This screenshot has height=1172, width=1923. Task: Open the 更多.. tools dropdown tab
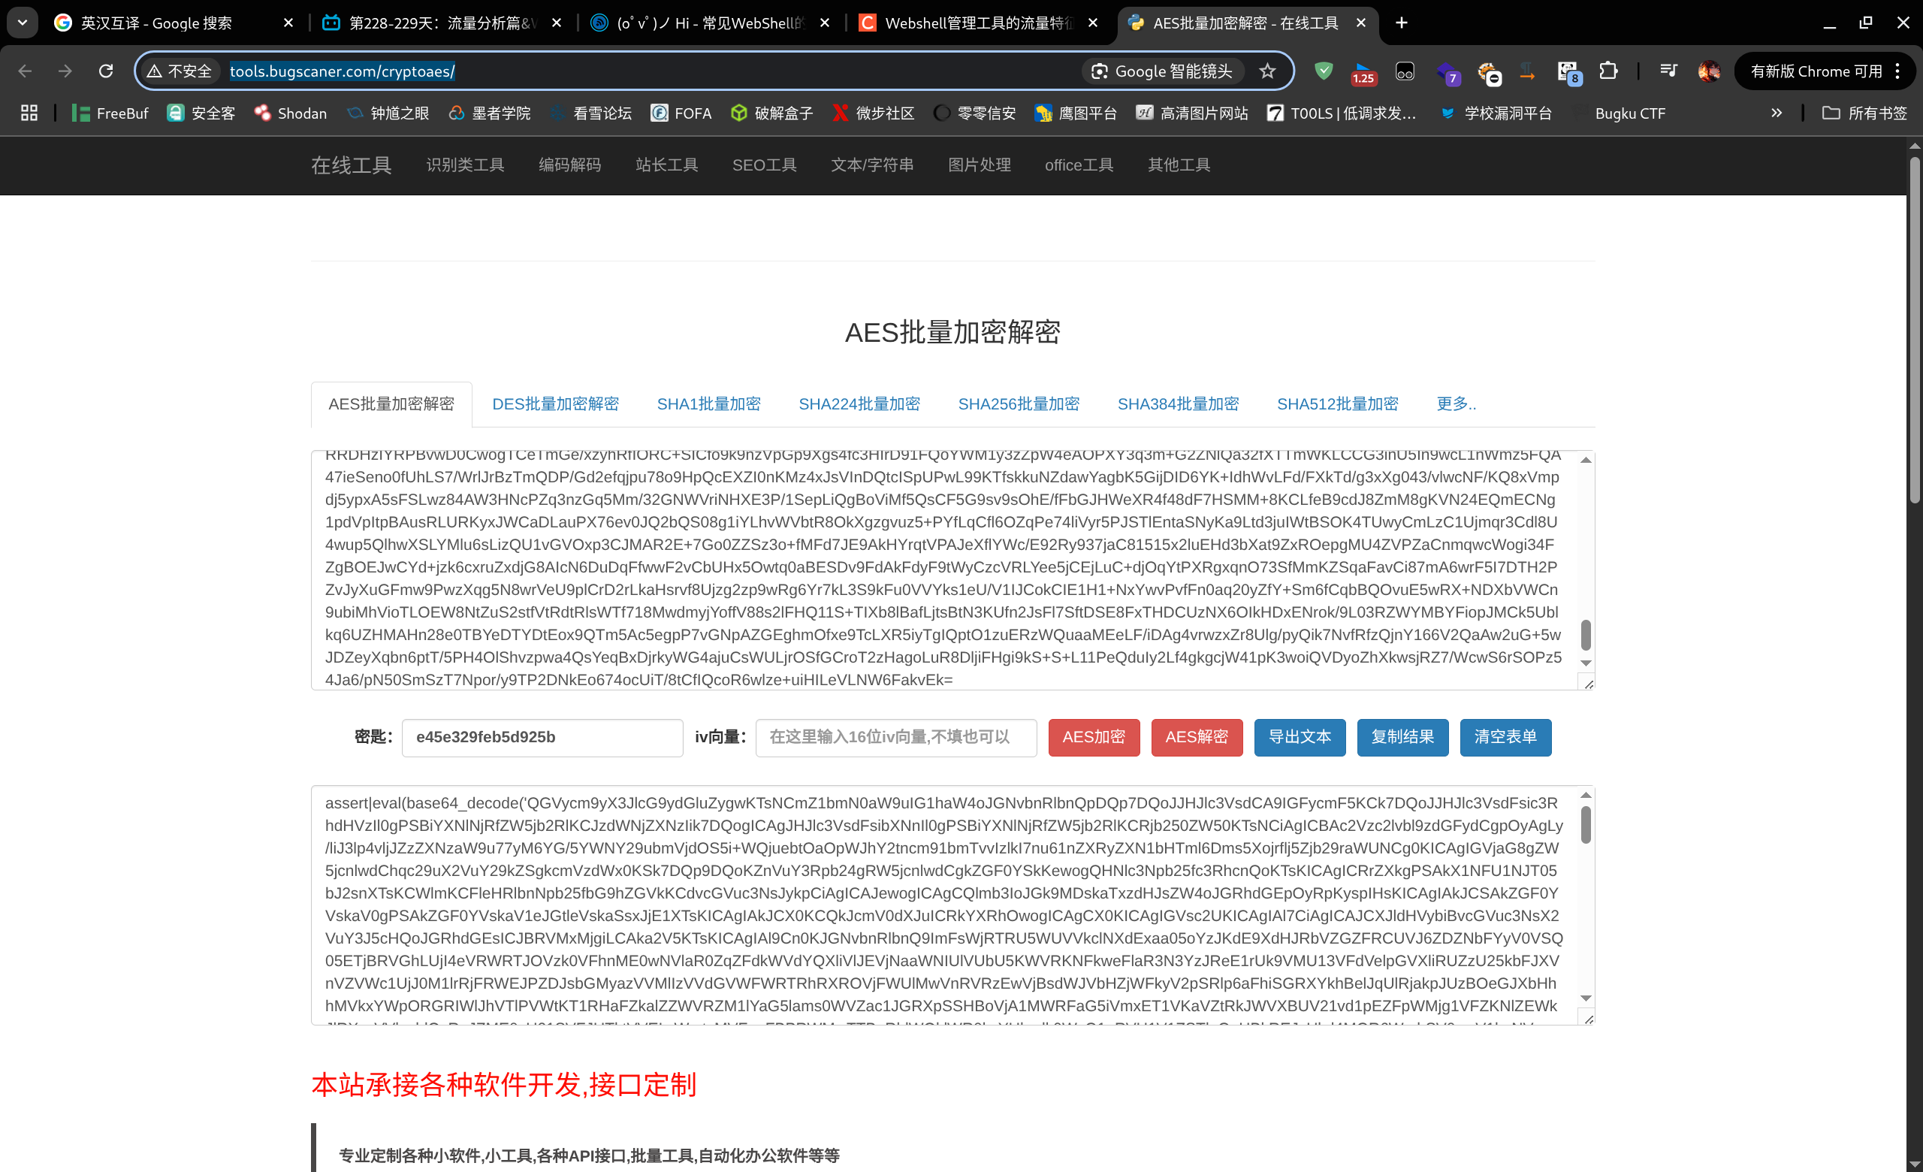(1456, 403)
